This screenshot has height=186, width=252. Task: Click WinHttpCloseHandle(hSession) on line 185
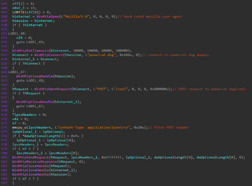click(x=42, y=175)
